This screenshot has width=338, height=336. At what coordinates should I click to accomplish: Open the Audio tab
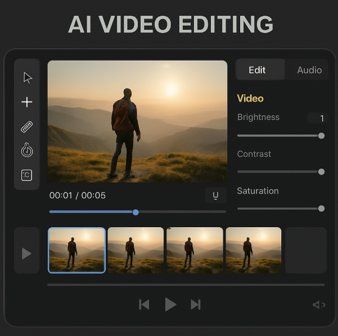point(309,70)
